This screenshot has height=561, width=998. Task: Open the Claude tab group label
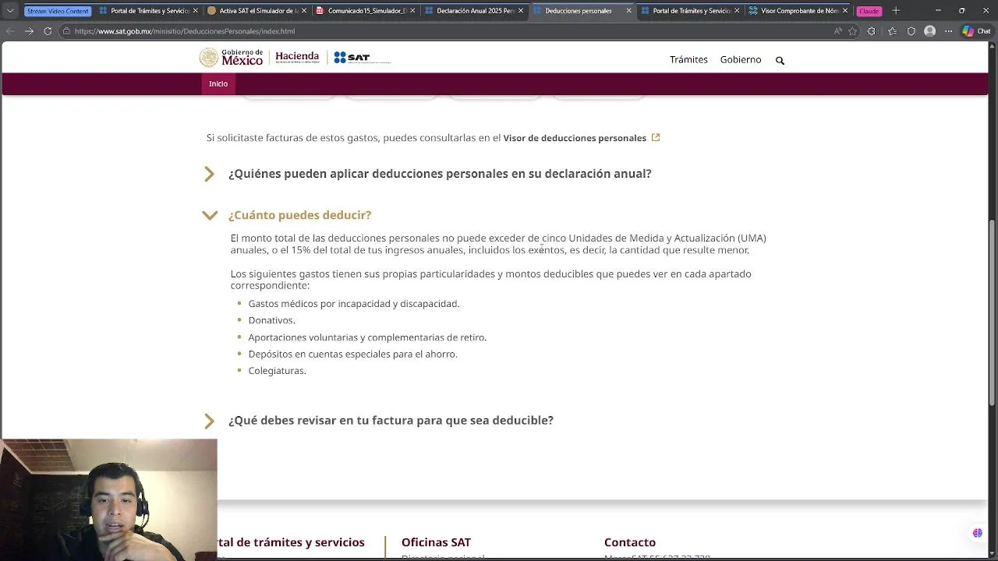coord(869,11)
